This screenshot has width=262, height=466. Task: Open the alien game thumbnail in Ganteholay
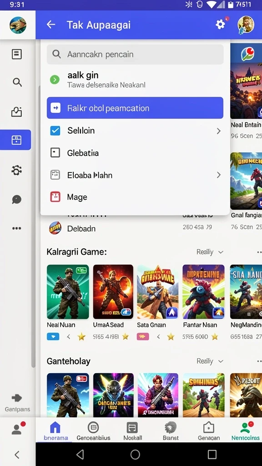113,395
